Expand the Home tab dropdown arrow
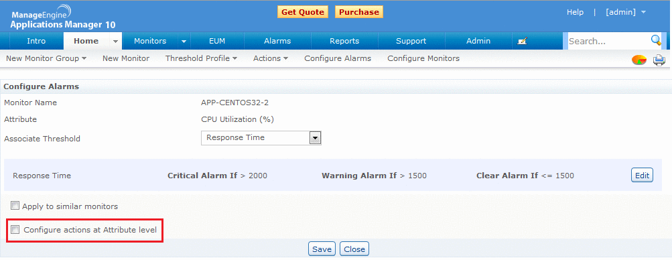Viewport: 672px width, 260px height. pyautogui.click(x=116, y=42)
